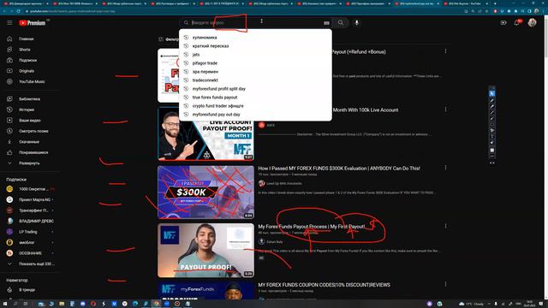The height and width of the screenshot is (308, 548).
Task: Select suggestion myforexfund pay out day
Action: (x=255, y=115)
